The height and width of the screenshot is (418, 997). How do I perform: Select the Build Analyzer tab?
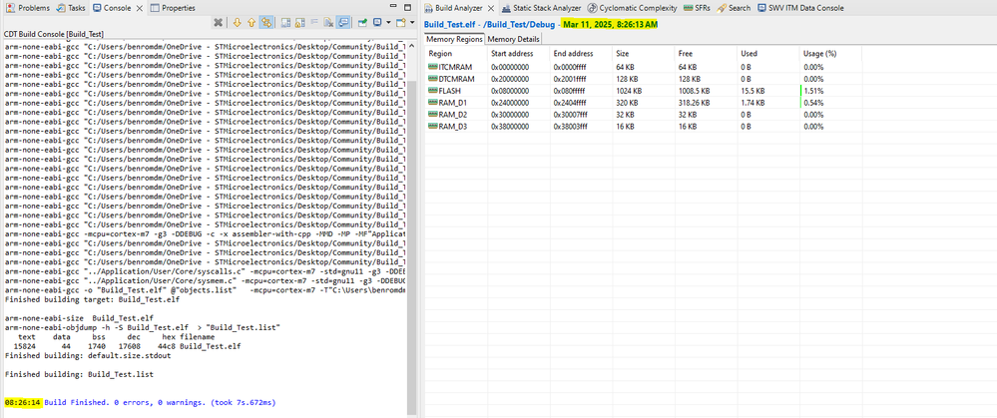[x=453, y=8]
